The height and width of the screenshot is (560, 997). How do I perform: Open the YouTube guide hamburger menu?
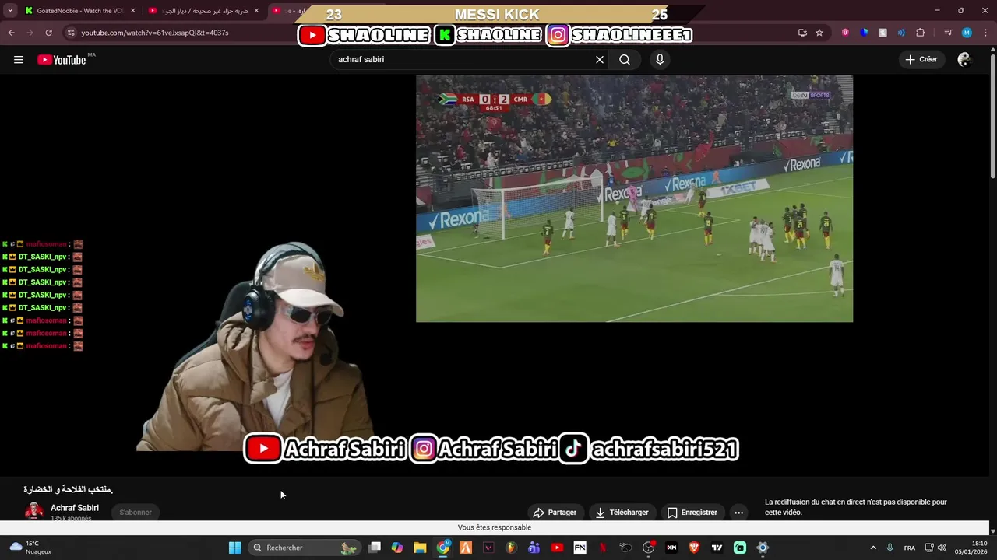pyautogui.click(x=19, y=60)
